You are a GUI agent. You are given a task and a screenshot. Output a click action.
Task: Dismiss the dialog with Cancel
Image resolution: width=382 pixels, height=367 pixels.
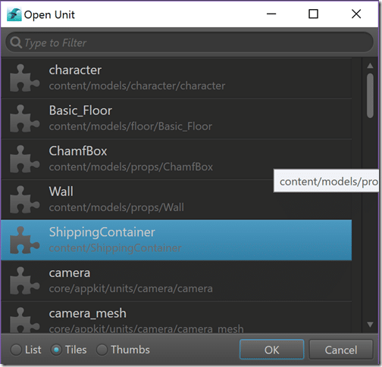click(341, 350)
